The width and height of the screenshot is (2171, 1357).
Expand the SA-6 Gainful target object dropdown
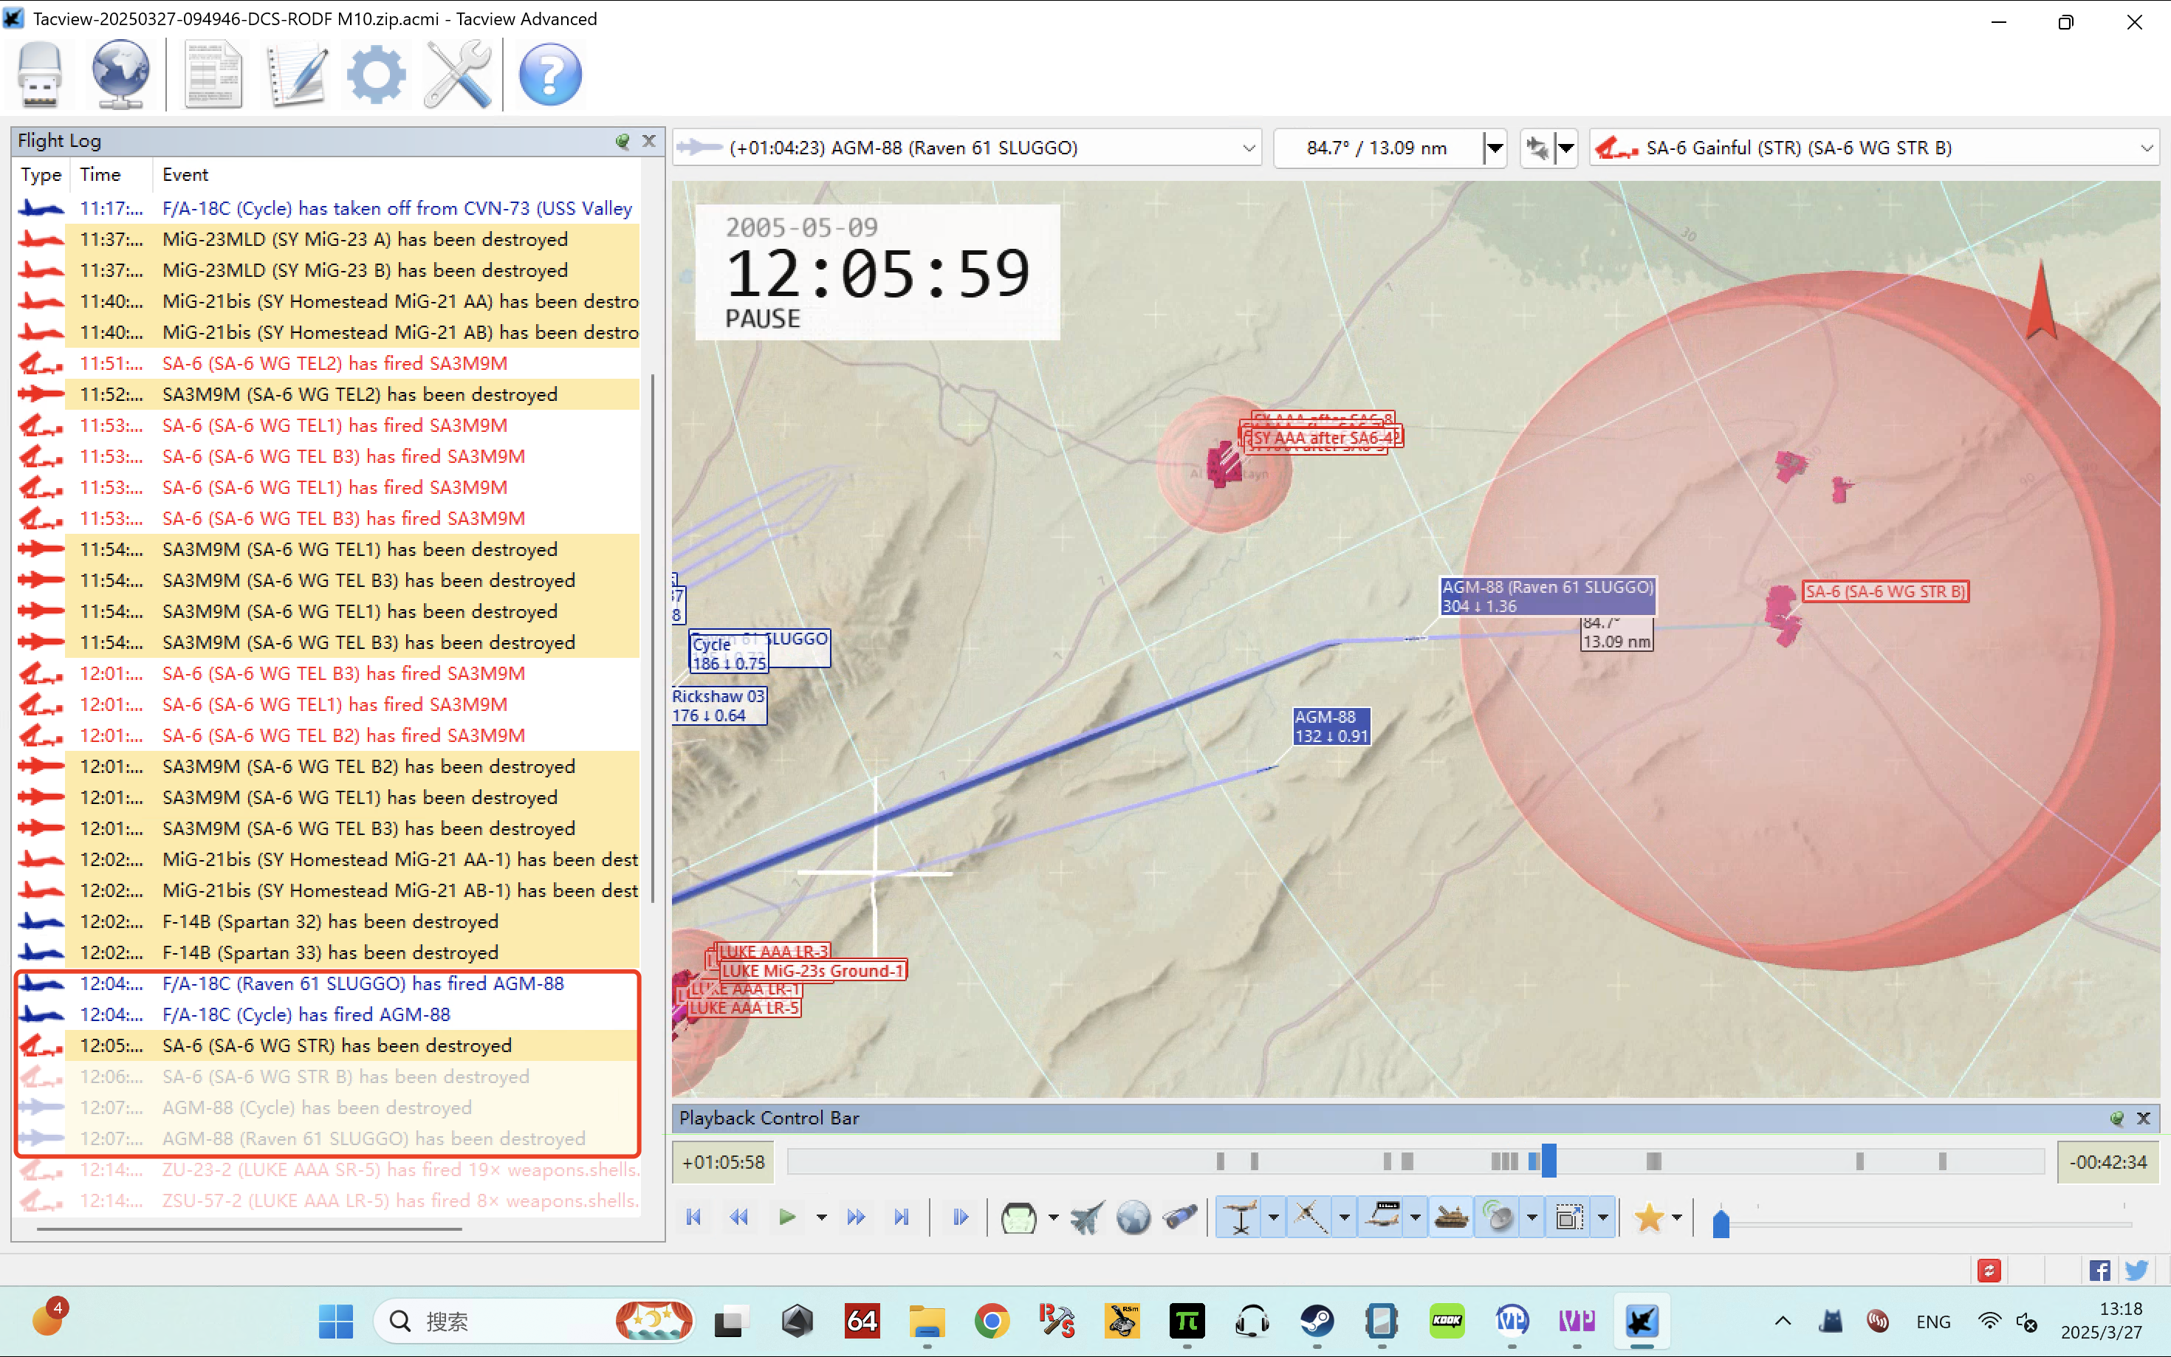(x=2146, y=147)
